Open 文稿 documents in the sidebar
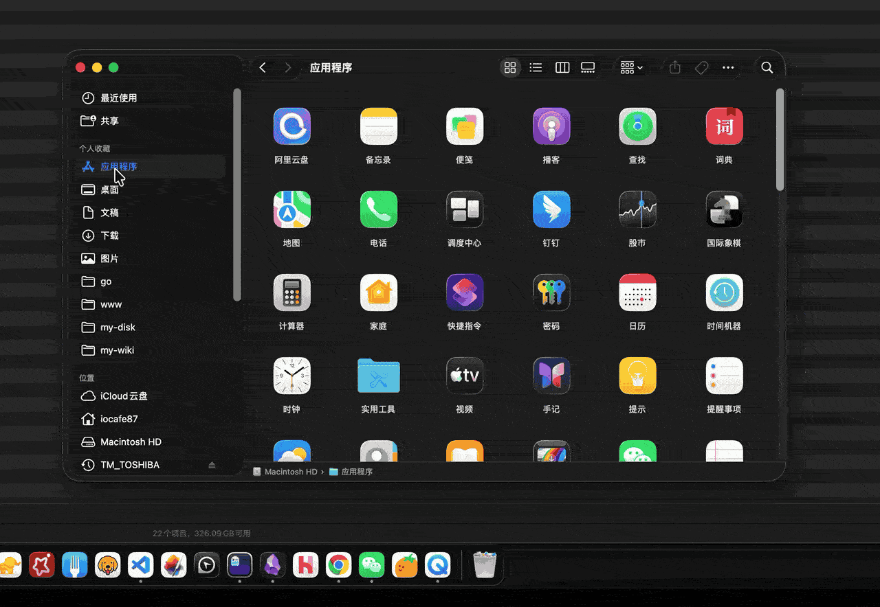Image resolution: width=880 pixels, height=607 pixels. pyautogui.click(x=149, y=213)
